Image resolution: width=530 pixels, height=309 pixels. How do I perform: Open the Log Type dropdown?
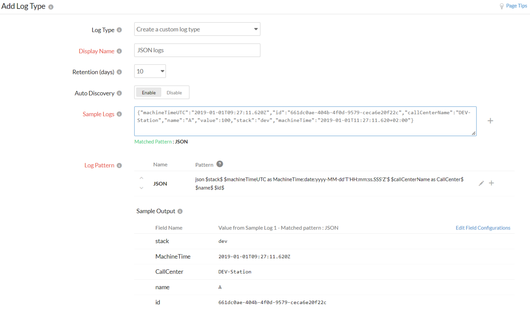197,29
